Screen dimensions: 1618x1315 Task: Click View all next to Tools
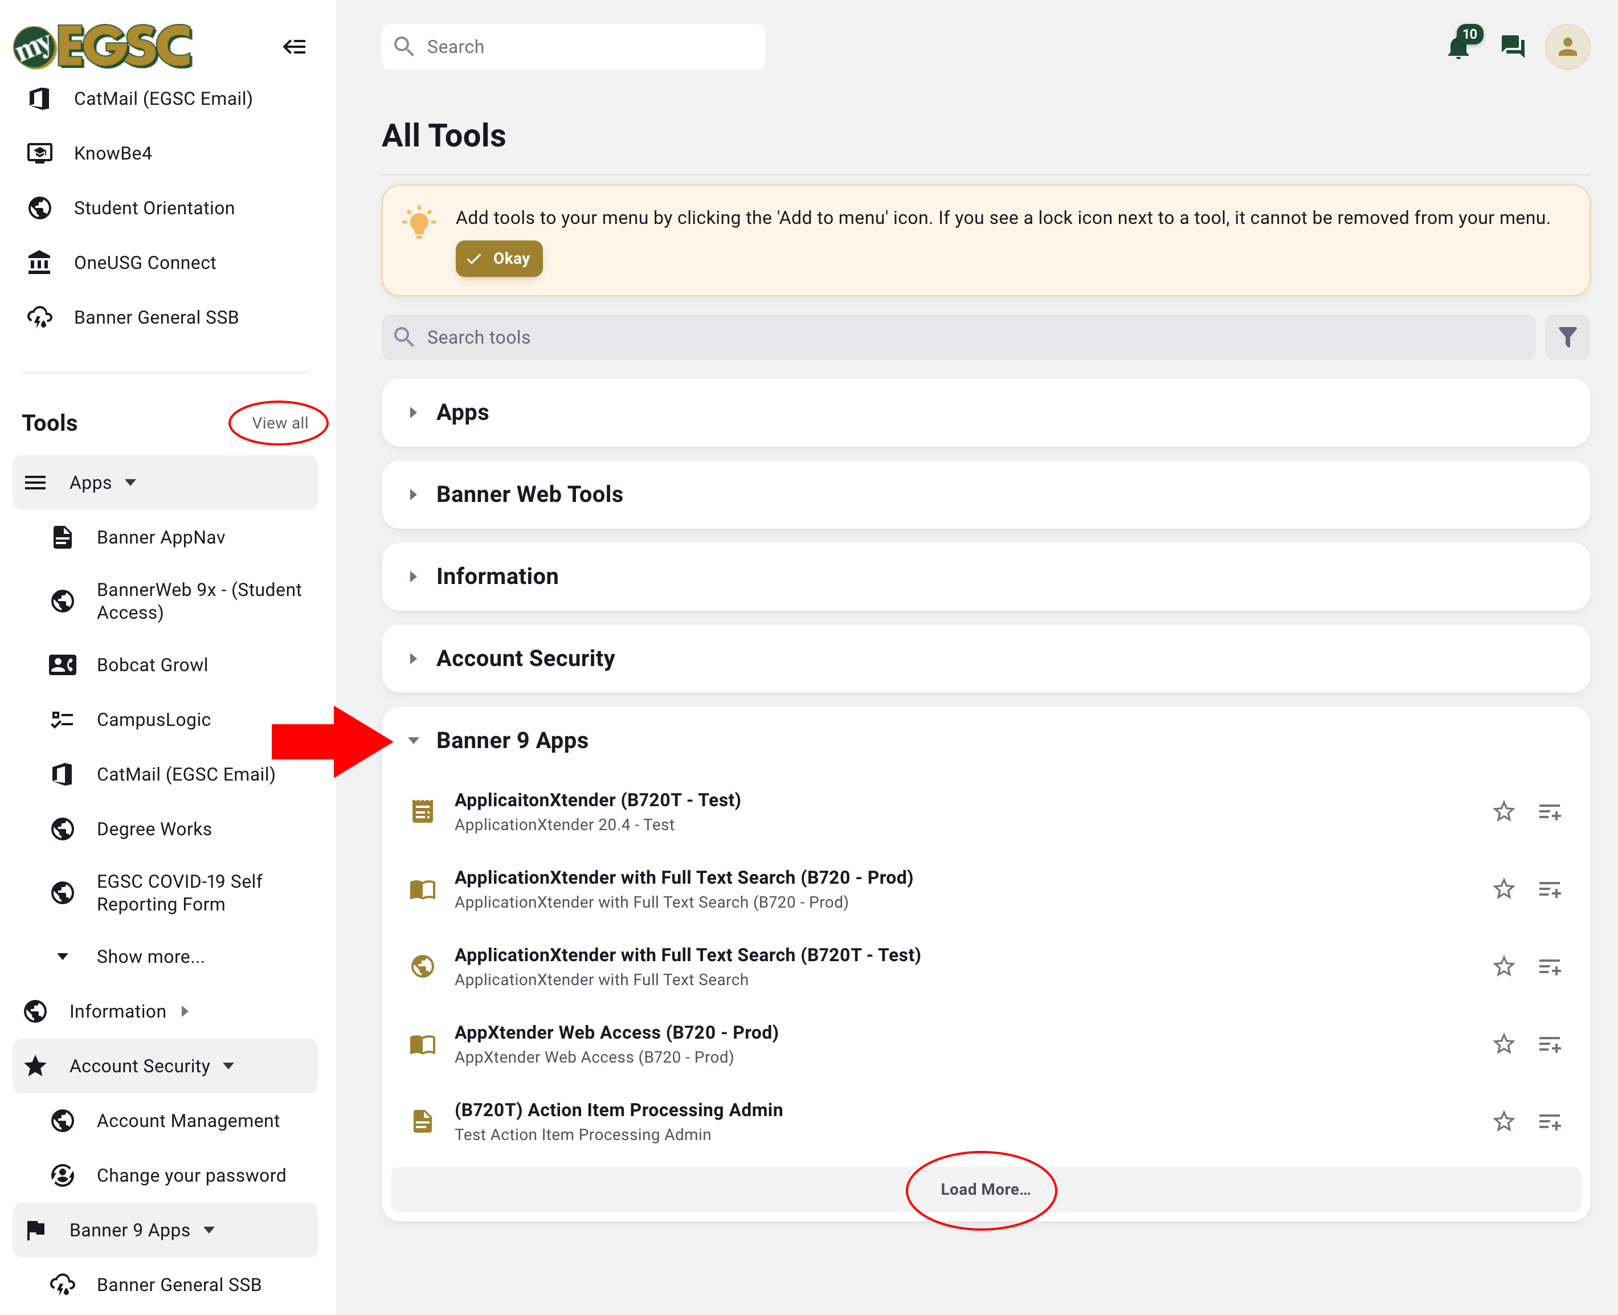[x=280, y=423]
